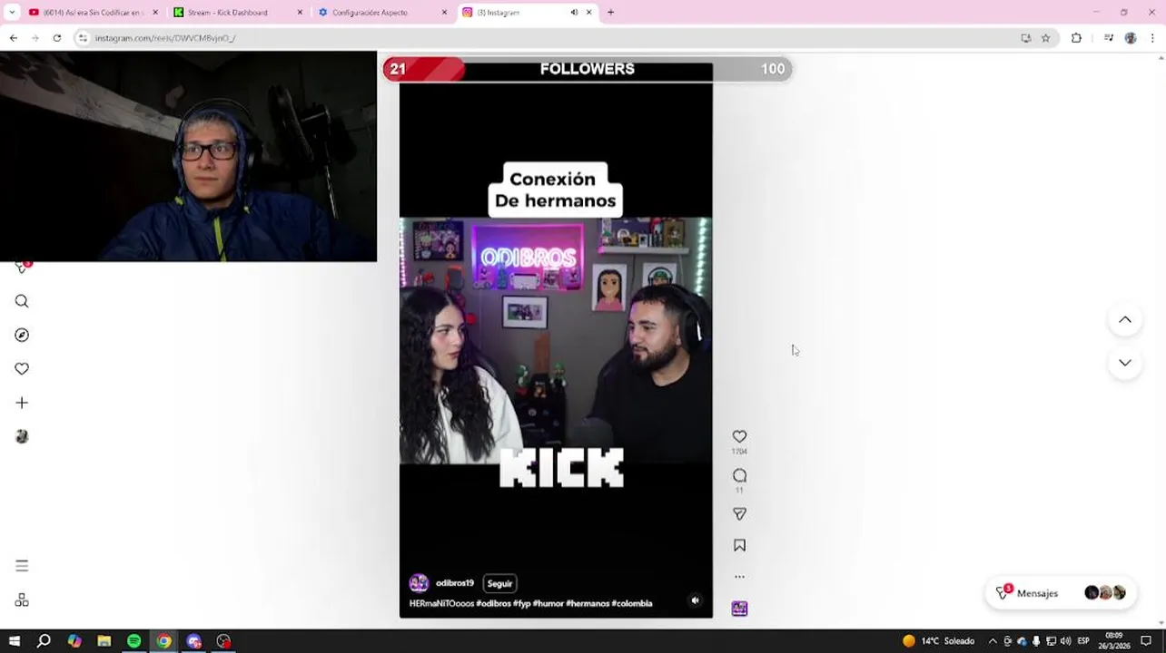Open Notifications heart icon in sidebar
Screen dimensions: 1166x653
coord(22,368)
